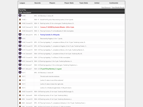This screenshot has height=107, width=143.
Task: Select the NSH - 49 field position cell
Action: 37,99
